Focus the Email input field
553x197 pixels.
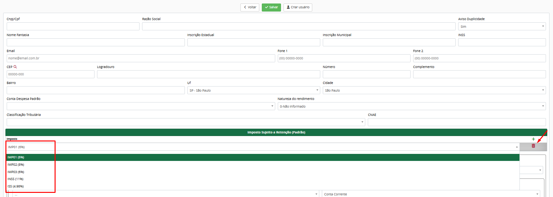140,58
